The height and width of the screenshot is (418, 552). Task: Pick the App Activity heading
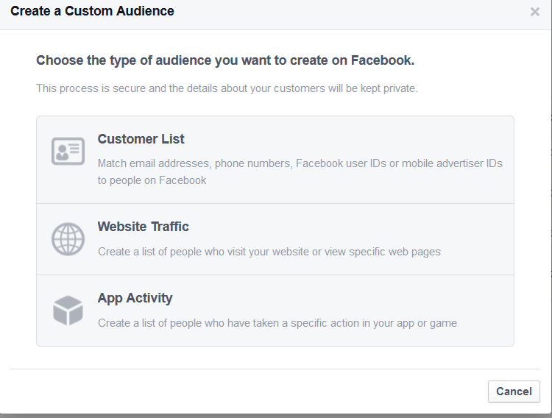[135, 298]
